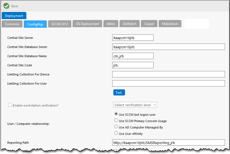Switch to the Common tab

click(12, 24)
